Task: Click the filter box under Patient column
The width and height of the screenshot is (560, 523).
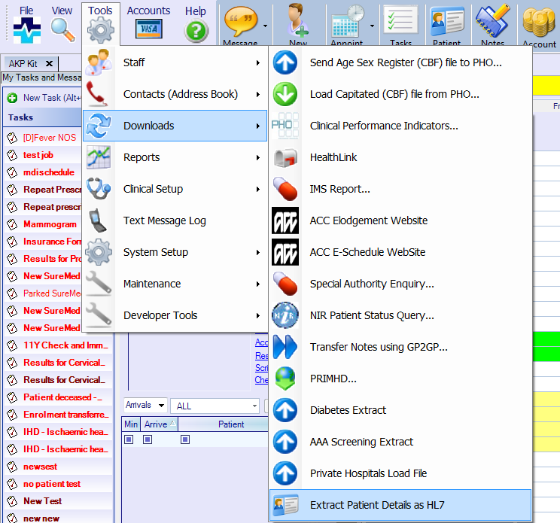Action: [185, 439]
